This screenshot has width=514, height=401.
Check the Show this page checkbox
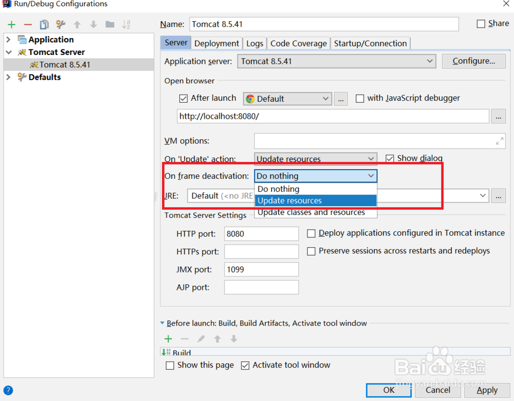coord(170,366)
